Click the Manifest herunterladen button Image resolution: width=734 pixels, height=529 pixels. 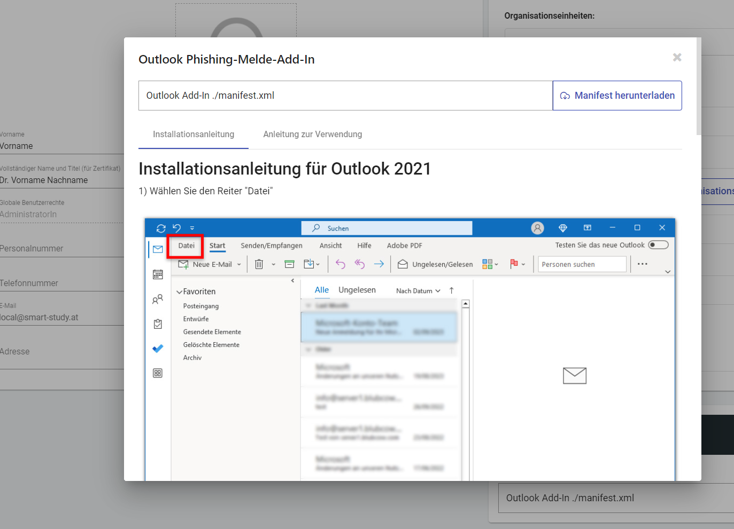(617, 96)
